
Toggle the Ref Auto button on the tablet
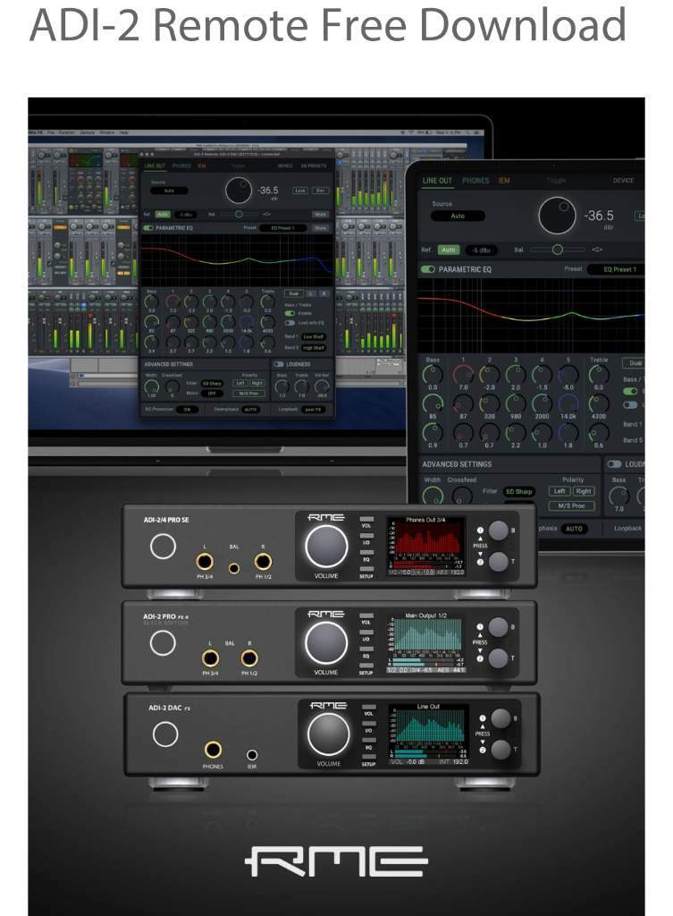tap(449, 250)
